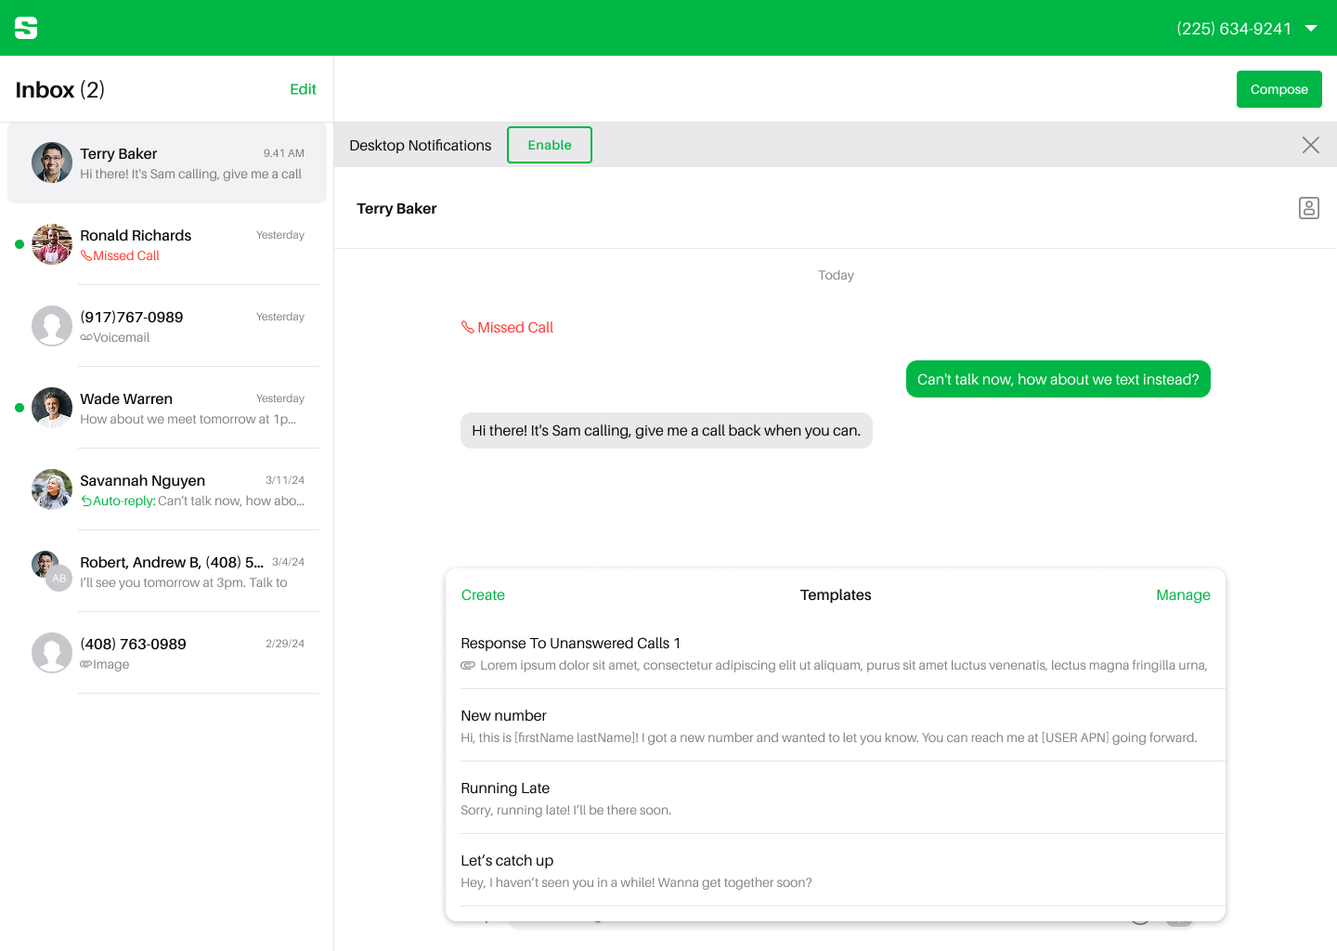Open Savannah Nguyen conversation
Image resolution: width=1337 pixels, height=951 pixels.
tap(167, 489)
